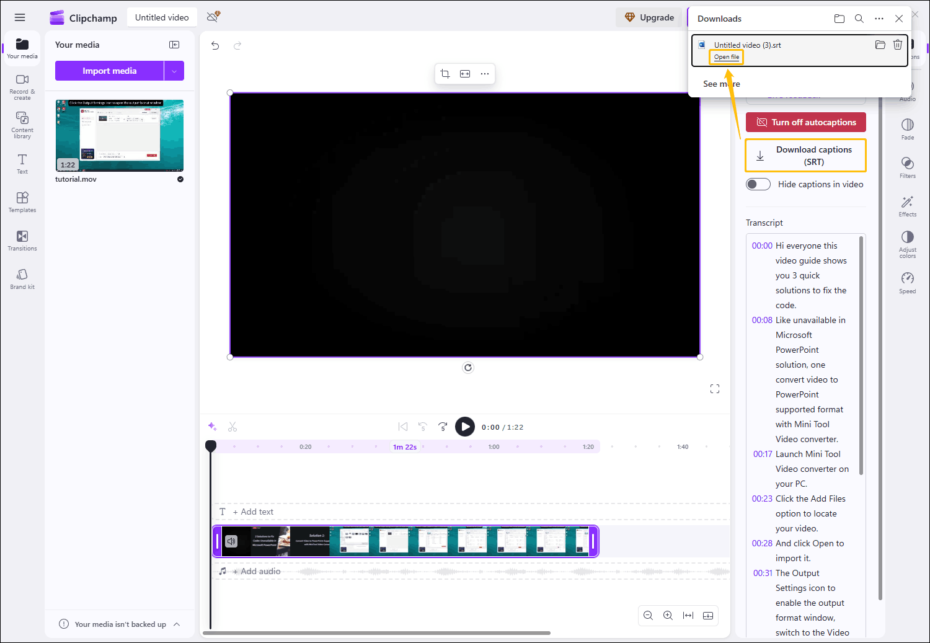This screenshot has width=930, height=643.
Task: Open file for Untitled video (3).srt
Action: coord(725,56)
